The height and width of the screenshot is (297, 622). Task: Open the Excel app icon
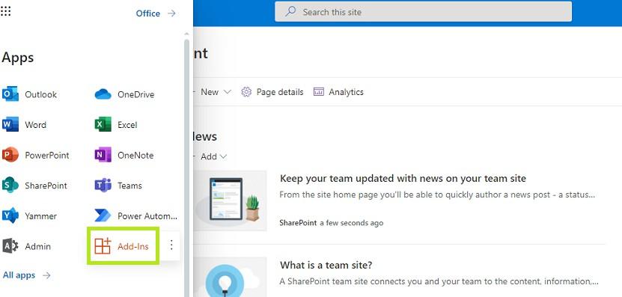[103, 125]
